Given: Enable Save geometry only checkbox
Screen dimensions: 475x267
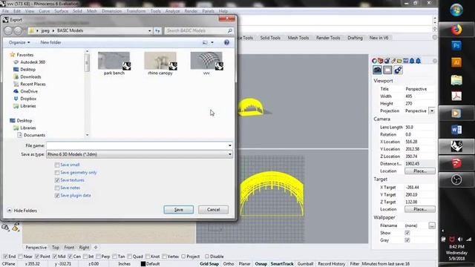Looking at the screenshot, I should (57, 173).
